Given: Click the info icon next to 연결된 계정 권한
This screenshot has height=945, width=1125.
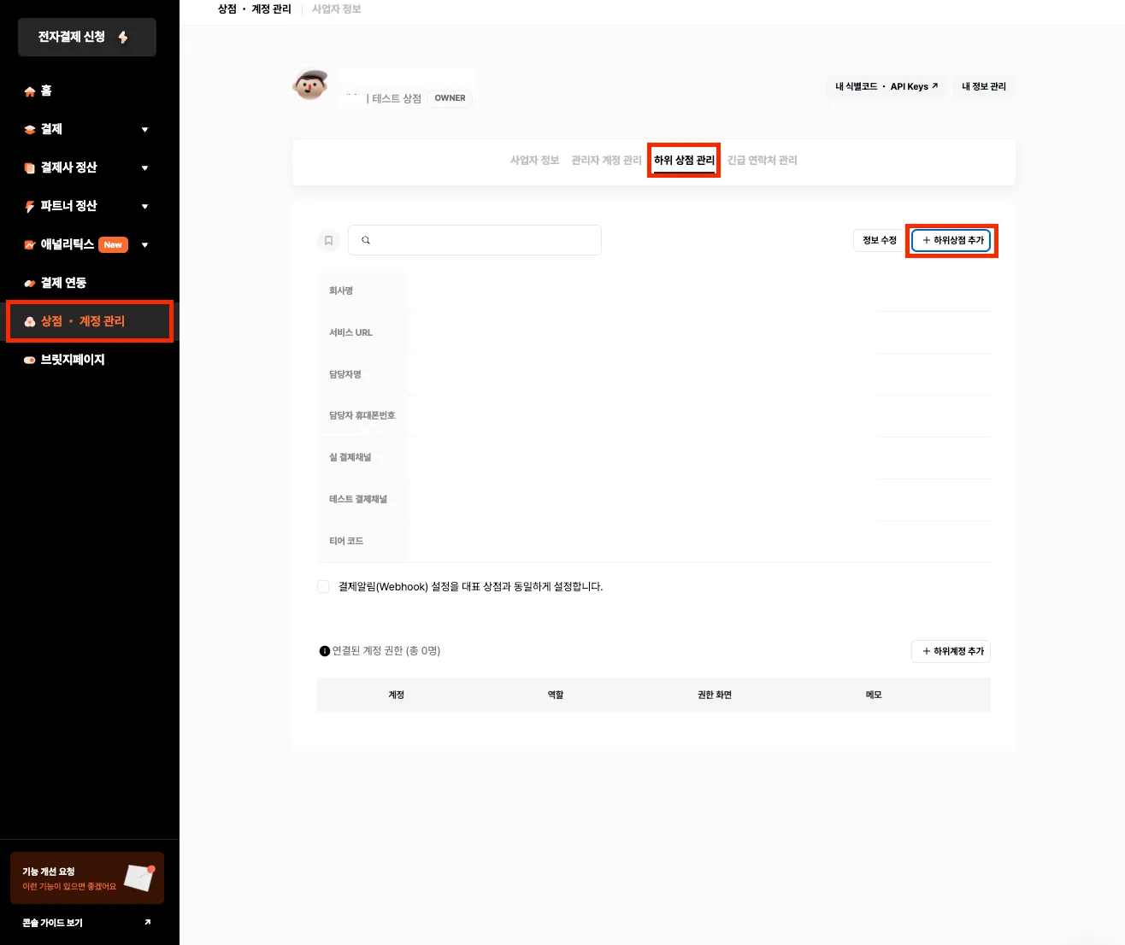Looking at the screenshot, I should (x=324, y=651).
